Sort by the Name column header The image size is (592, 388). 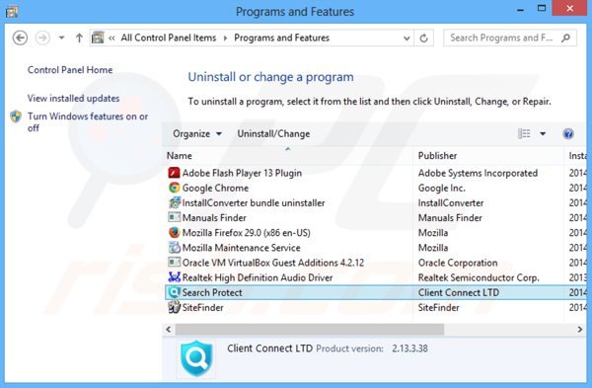tap(180, 156)
